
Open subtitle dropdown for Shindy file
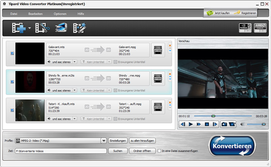[x=109, y=90]
